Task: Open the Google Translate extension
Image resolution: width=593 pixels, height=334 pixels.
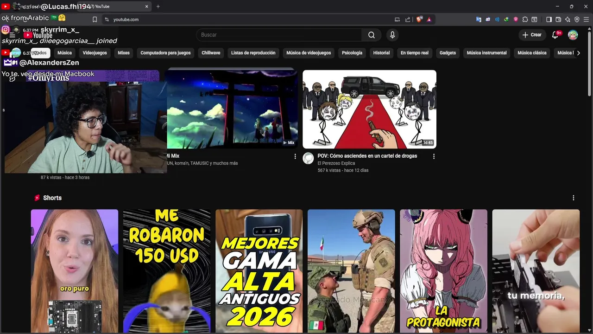Action: [479, 19]
